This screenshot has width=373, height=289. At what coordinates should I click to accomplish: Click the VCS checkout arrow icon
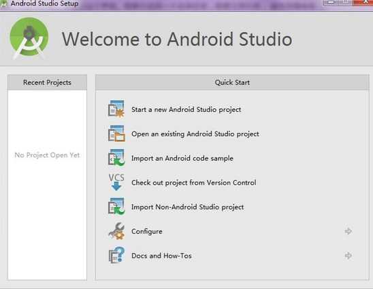pyautogui.click(x=116, y=182)
